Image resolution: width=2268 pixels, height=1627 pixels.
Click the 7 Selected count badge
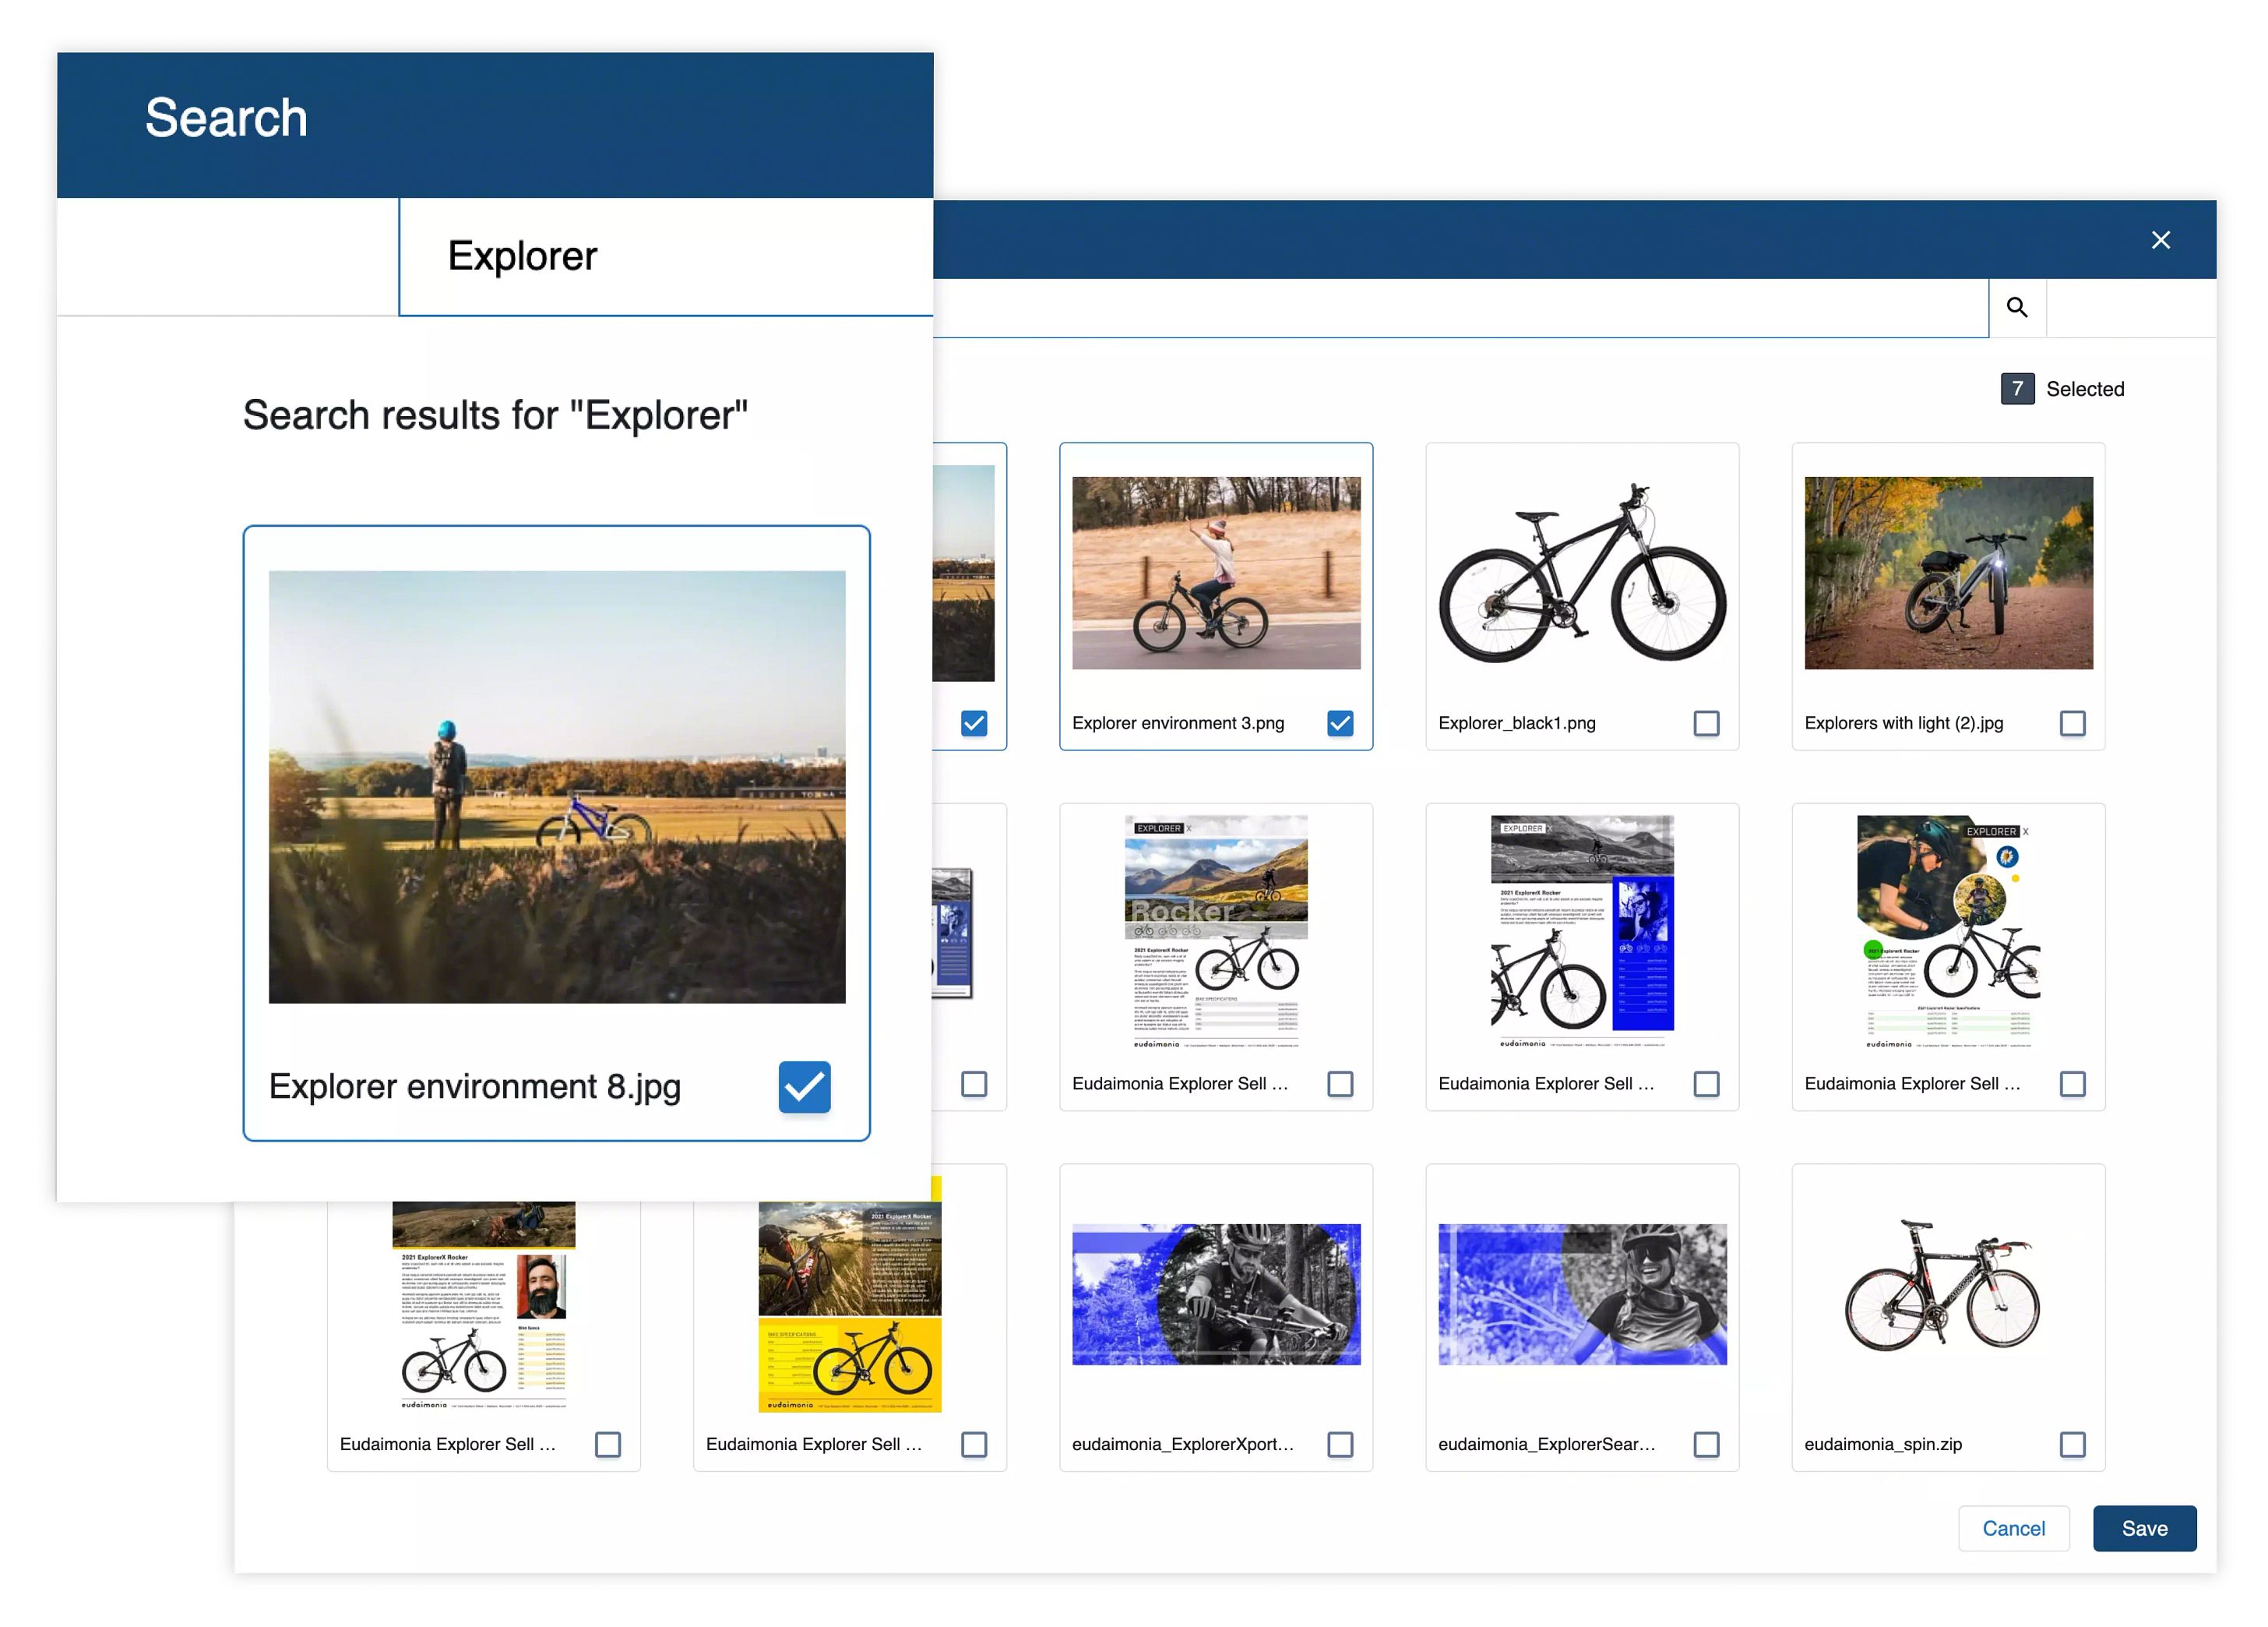point(2017,390)
